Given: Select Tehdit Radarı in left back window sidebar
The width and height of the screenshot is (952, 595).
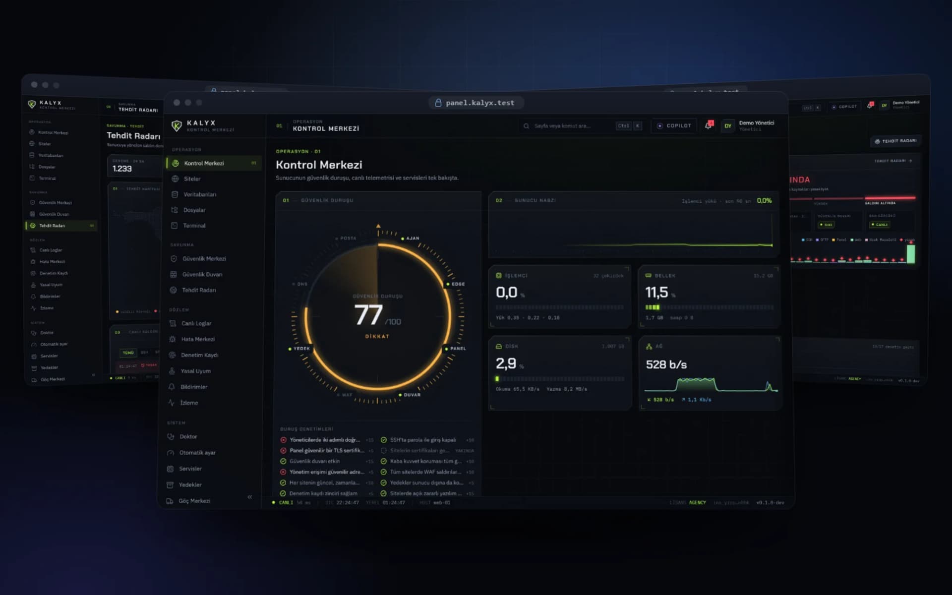Looking at the screenshot, I should tap(61, 226).
